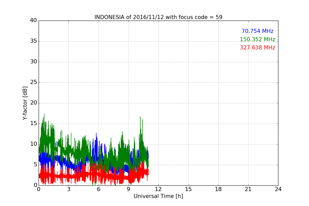The image size is (309, 206).
Task: Click the plot title mentioning INDONESIA 2016/11/12
Action: click(x=158, y=17)
